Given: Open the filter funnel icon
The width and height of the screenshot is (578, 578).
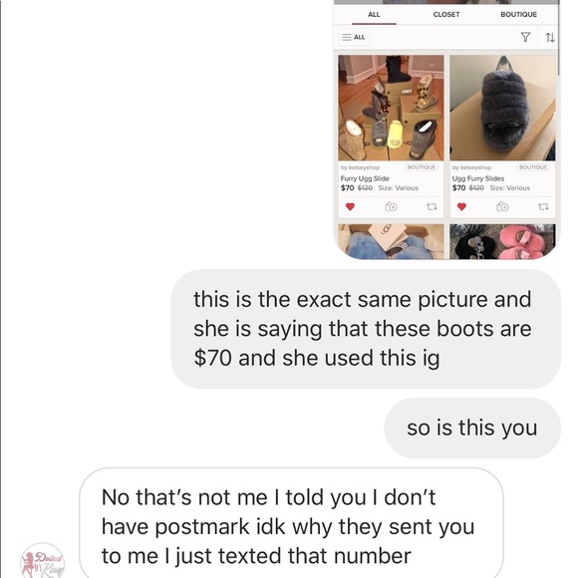Looking at the screenshot, I should [525, 37].
